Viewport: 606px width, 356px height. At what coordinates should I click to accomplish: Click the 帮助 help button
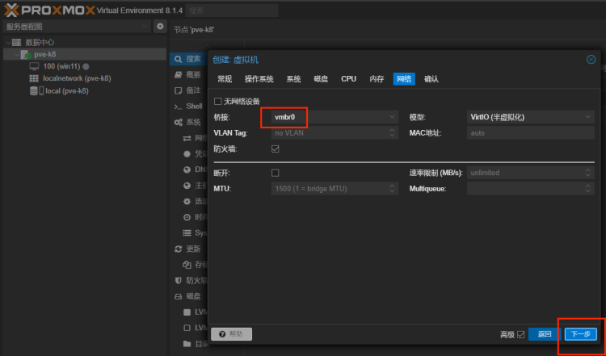click(x=232, y=334)
